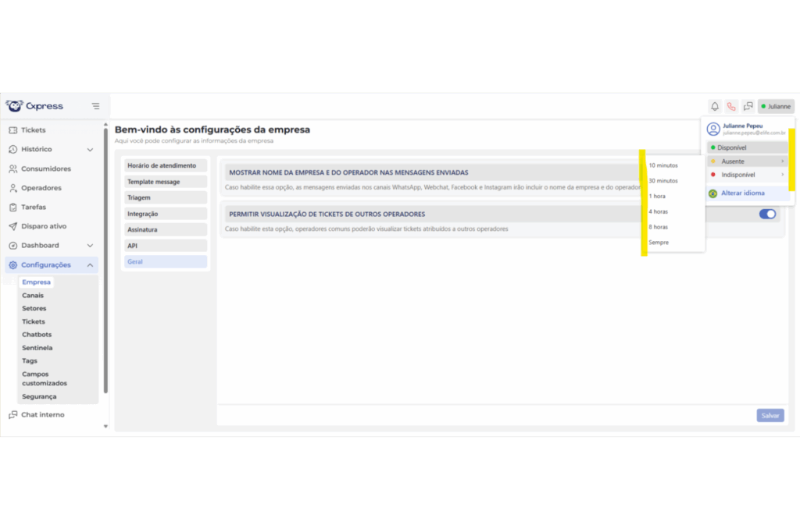The height and width of the screenshot is (525, 800).
Task: Expand the Dashboard chevron in sidebar
Action: pyautogui.click(x=90, y=246)
